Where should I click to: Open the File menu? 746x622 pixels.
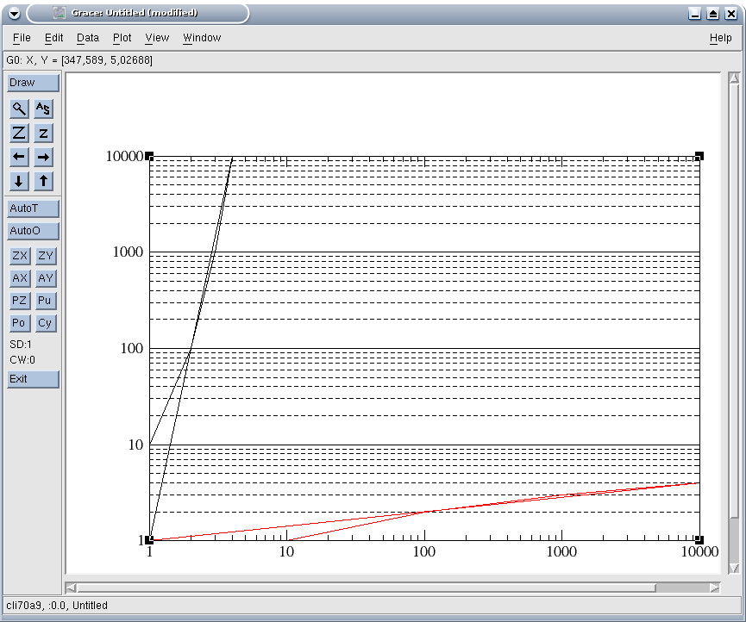tap(22, 38)
